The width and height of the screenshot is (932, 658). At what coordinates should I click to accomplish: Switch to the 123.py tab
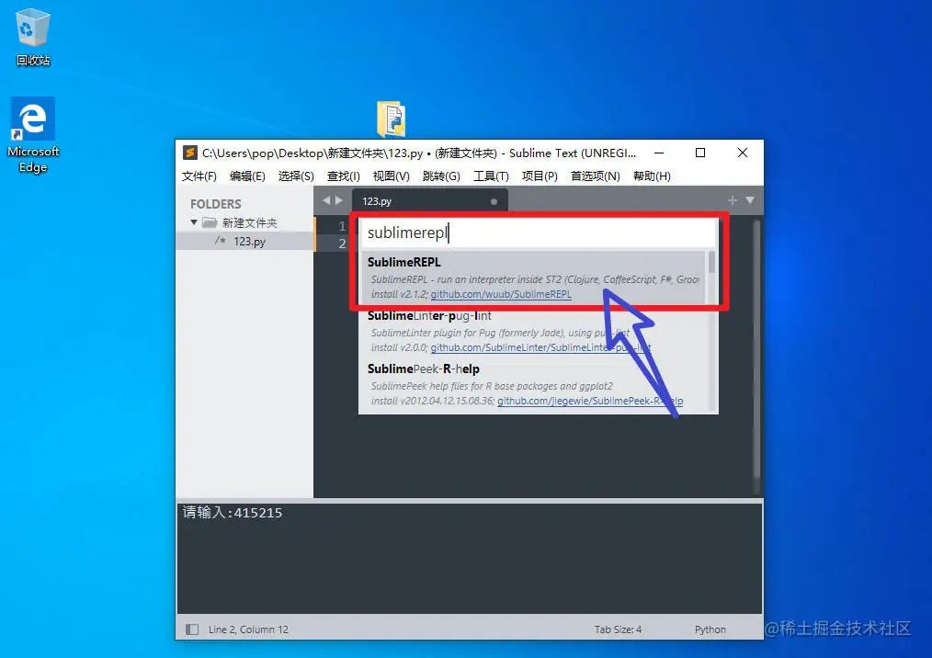(x=429, y=201)
